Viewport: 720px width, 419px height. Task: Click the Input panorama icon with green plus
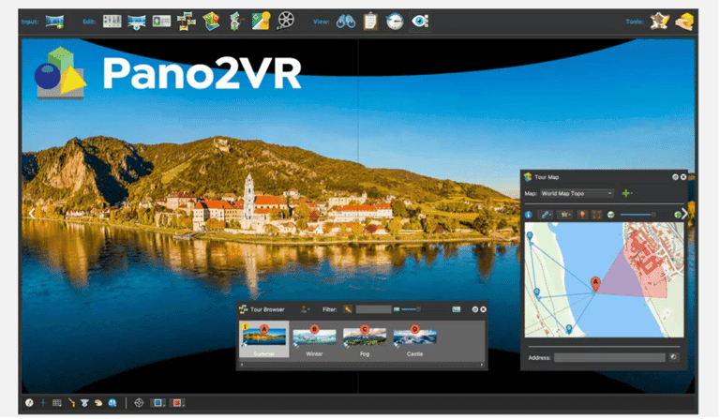54,22
